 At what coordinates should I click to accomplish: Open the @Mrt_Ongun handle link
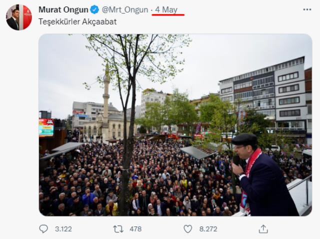click(x=125, y=9)
